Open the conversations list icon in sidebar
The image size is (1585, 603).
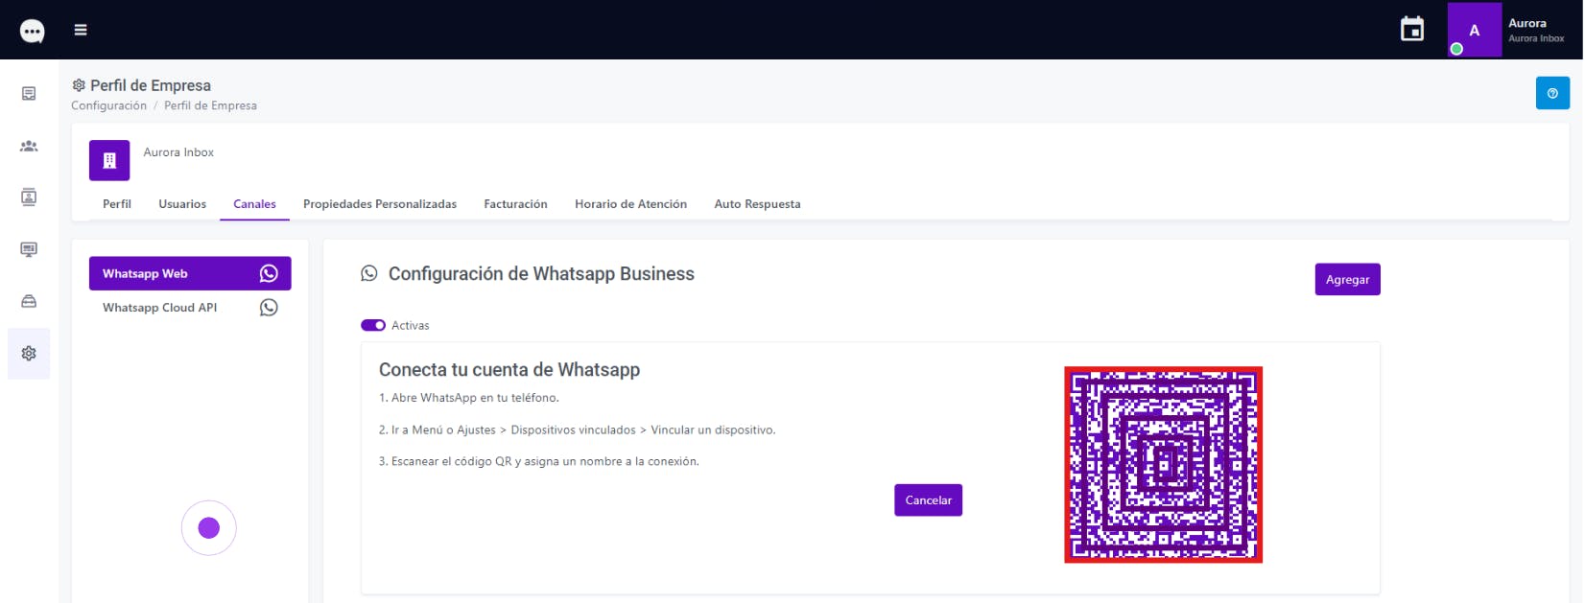pos(29,94)
